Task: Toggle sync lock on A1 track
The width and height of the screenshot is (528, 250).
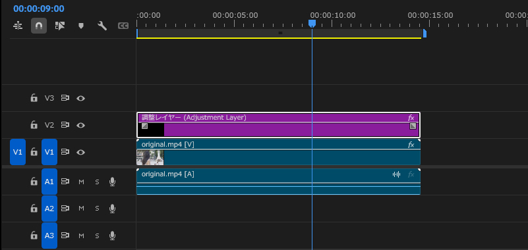Action: 65,182
